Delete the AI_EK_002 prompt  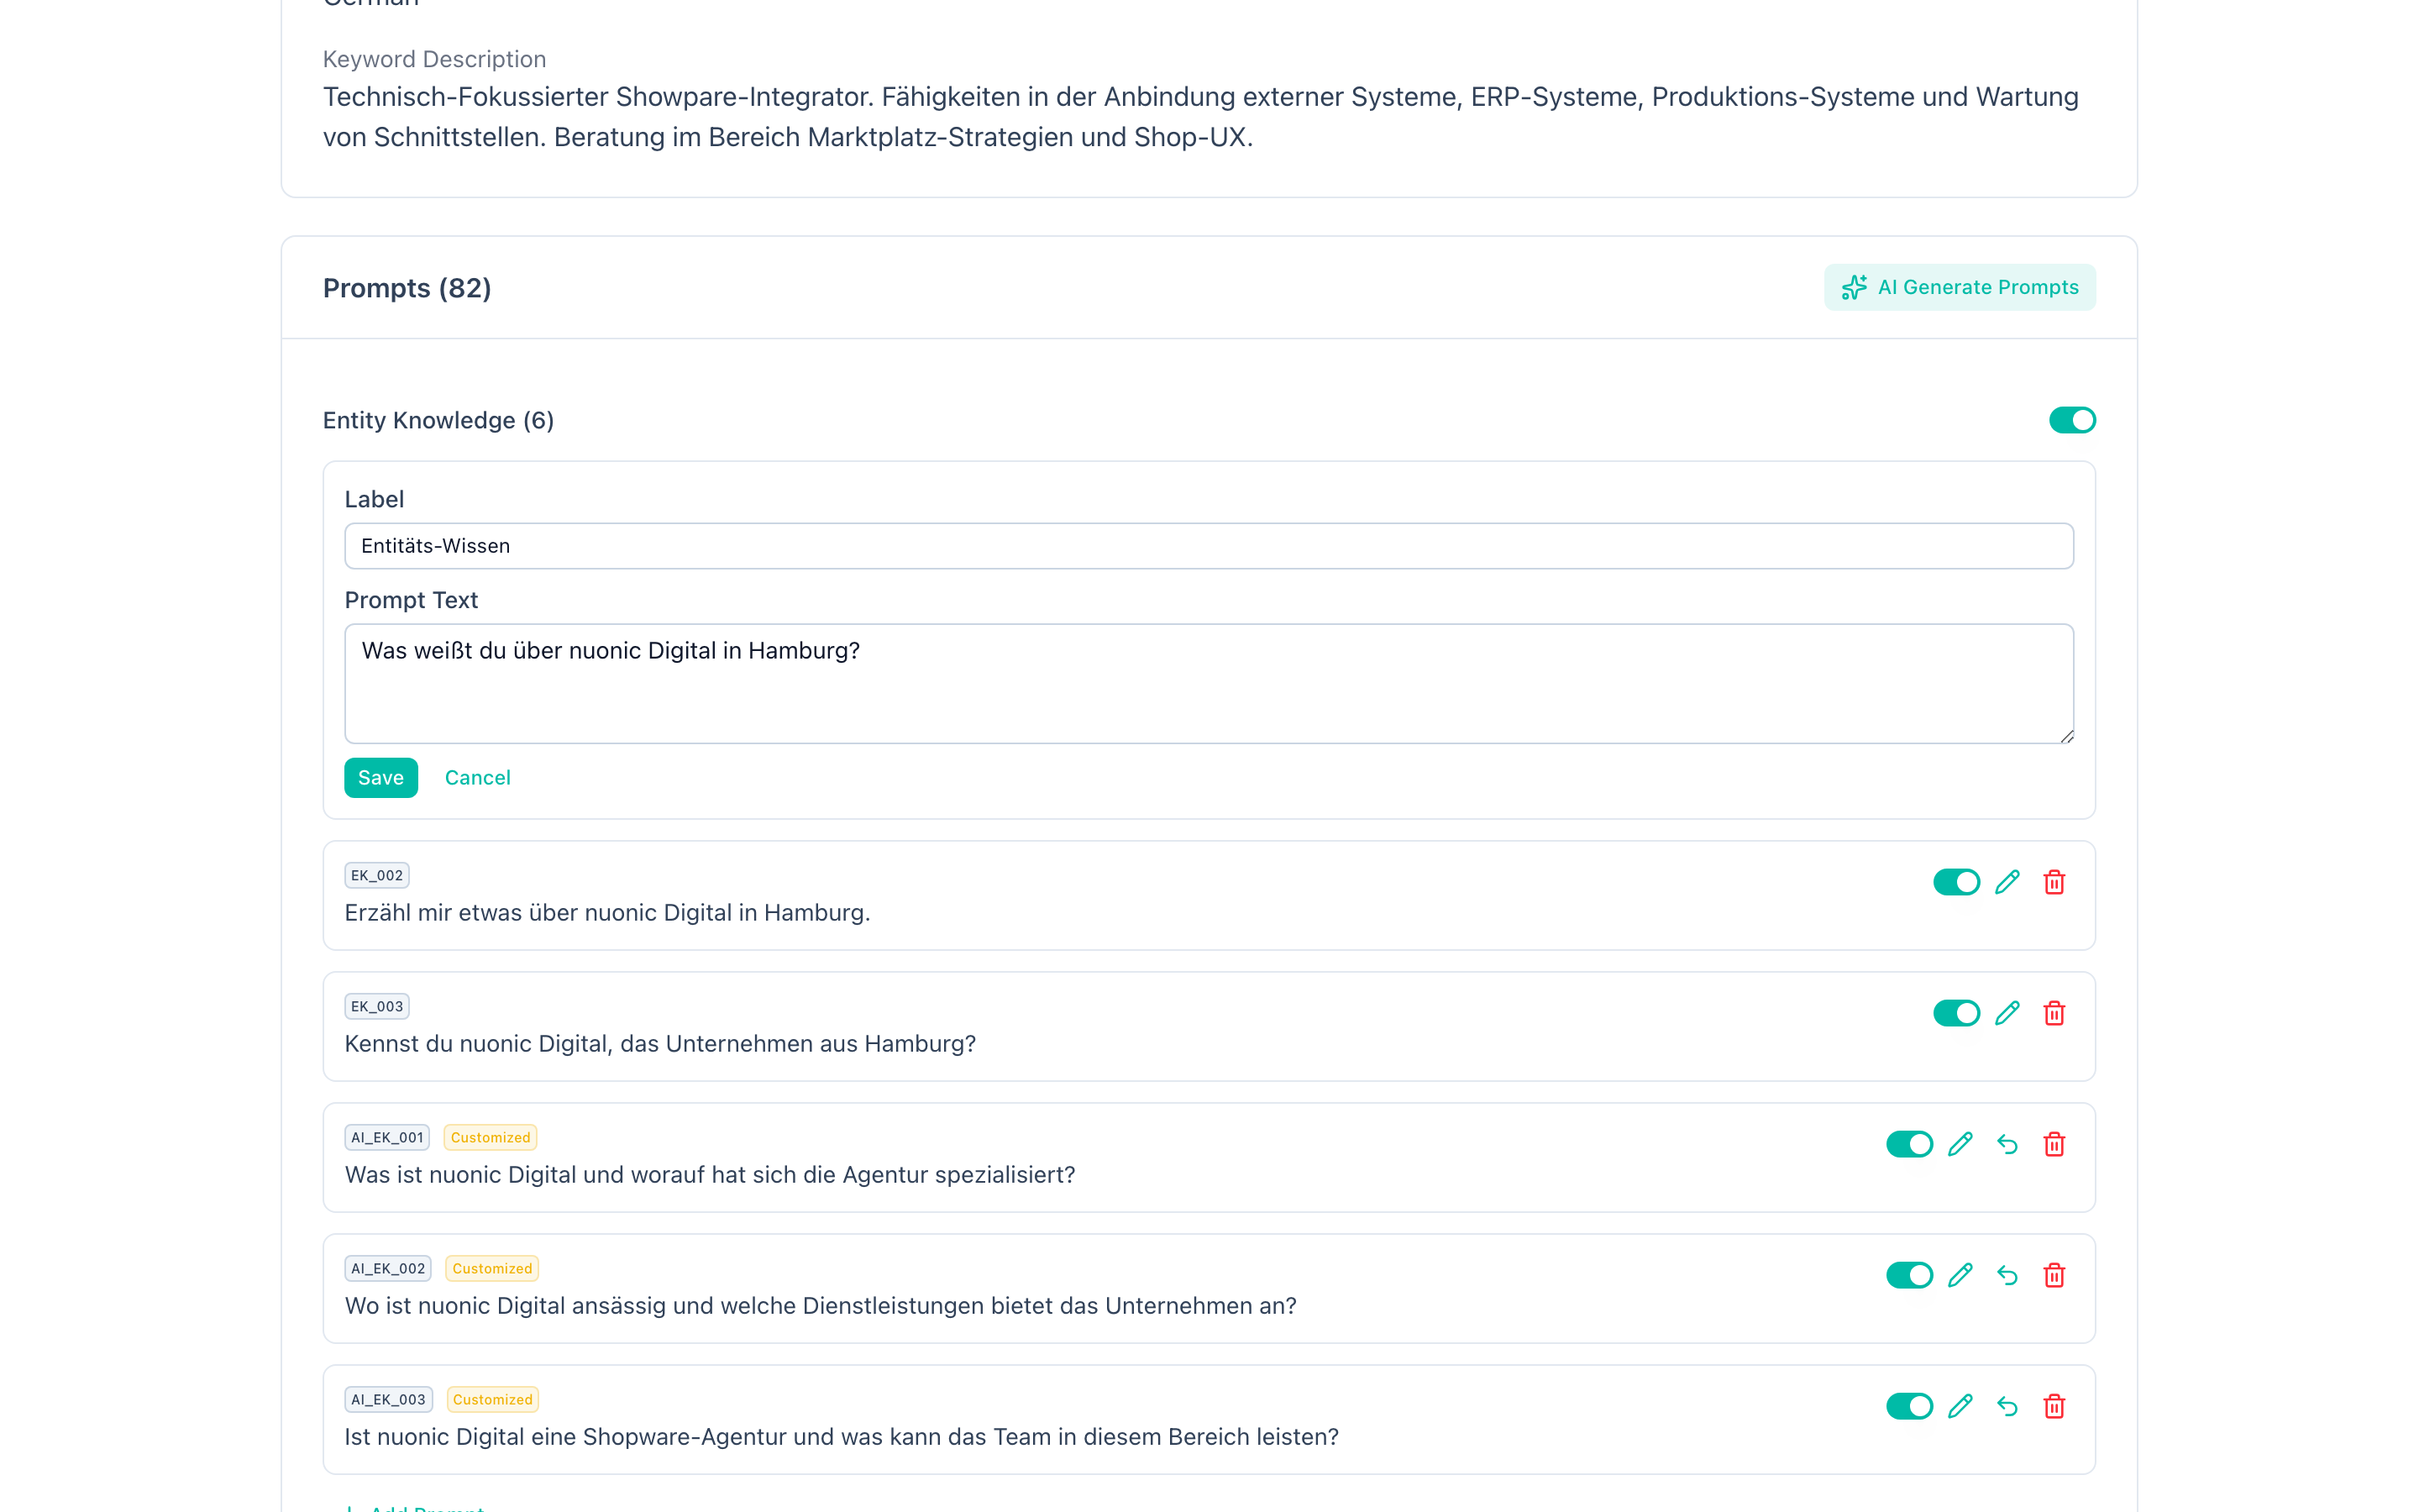pos(2054,1275)
